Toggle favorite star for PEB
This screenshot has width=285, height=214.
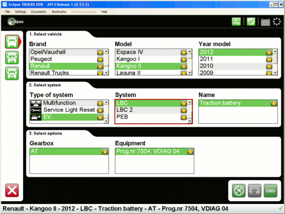pos(183,117)
